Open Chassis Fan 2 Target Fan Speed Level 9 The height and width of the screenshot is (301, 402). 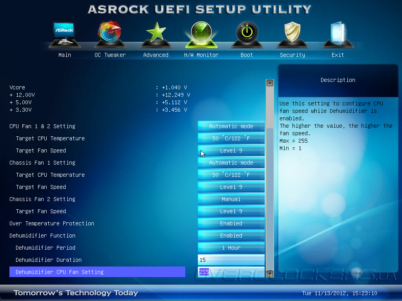pyautogui.click(x=231, y=211)
